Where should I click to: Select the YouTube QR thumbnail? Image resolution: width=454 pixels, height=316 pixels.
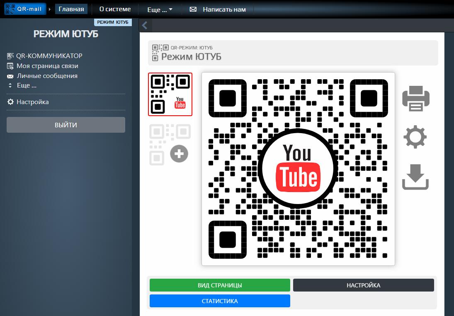point(170,94)
